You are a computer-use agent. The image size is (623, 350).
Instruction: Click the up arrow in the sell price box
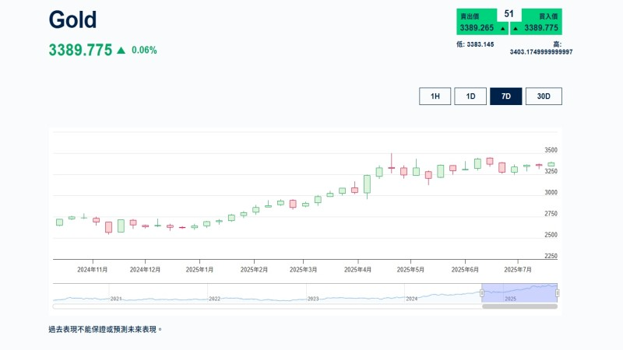pos(502,28)
